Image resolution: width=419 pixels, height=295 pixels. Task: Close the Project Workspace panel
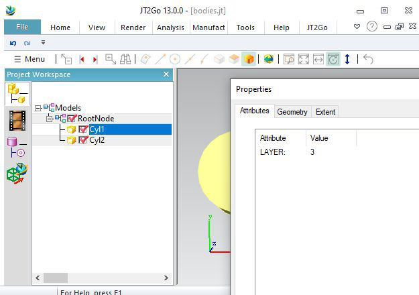166,74
